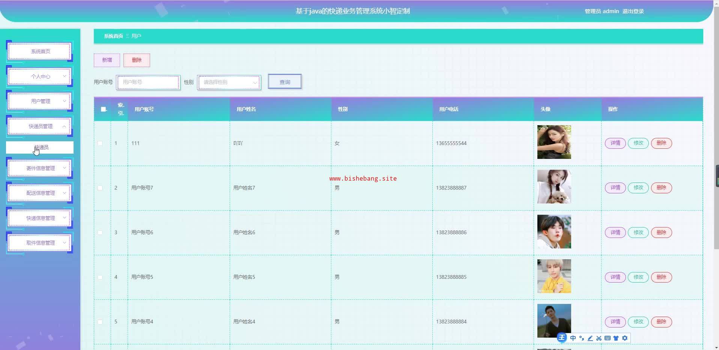This screenshot has width=719, height=350.
Task: Toggle the 中 Chinese/English input mode icon
Action: (x=573, y=338)
